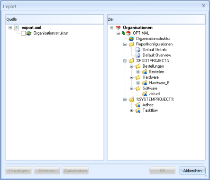Click the aktuell folder icon
The height and width of the screenshot is (180, 210).
[x=144, y=94]
